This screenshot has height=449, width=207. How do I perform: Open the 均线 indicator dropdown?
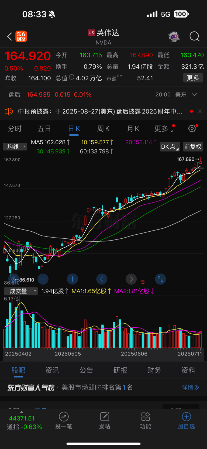pos(15,147)
